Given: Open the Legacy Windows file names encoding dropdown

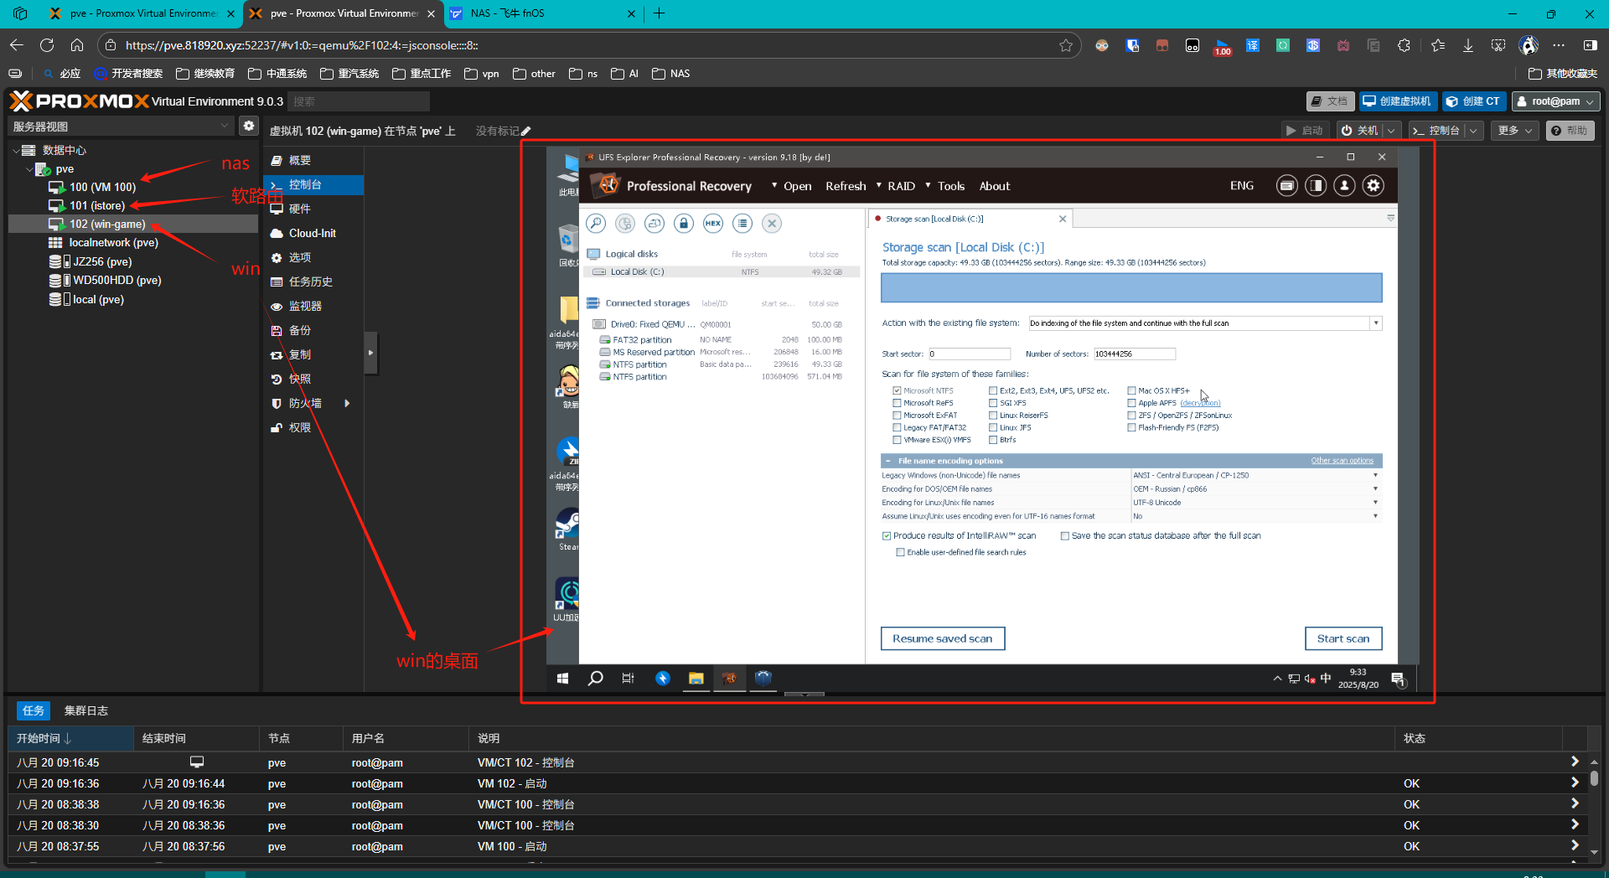Looking at the screenshot, I should (x=1375, y=475).
